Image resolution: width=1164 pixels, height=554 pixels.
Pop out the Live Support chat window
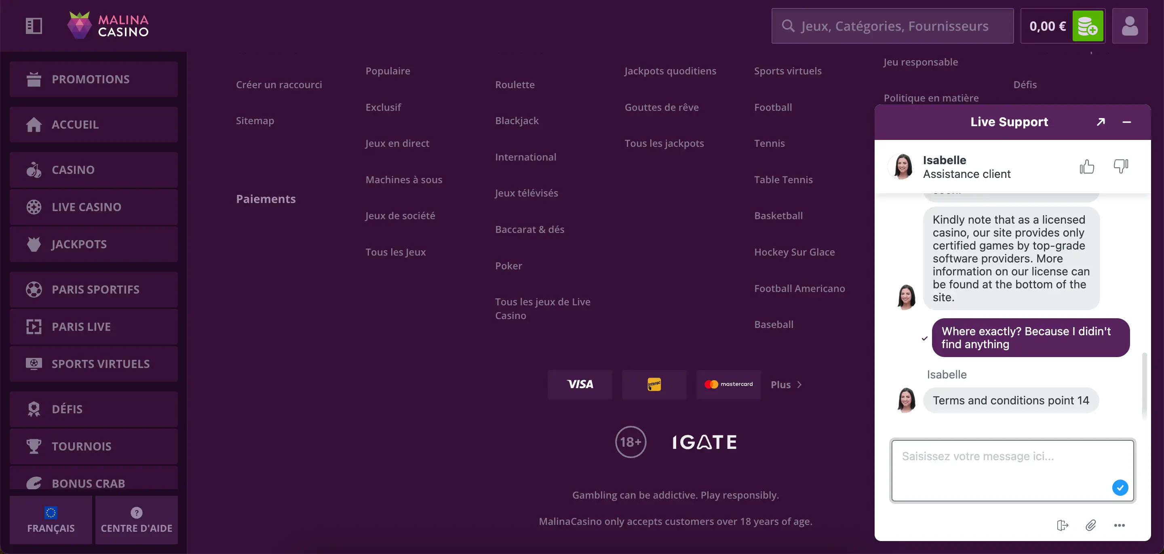click(1101, 122)
